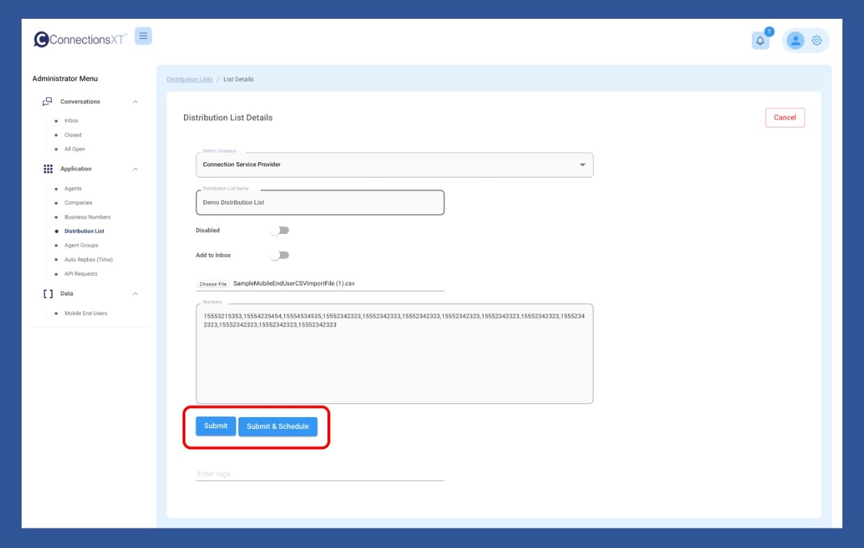Open the settings gear icon
The image size is (864, 548).
point(817,40)
